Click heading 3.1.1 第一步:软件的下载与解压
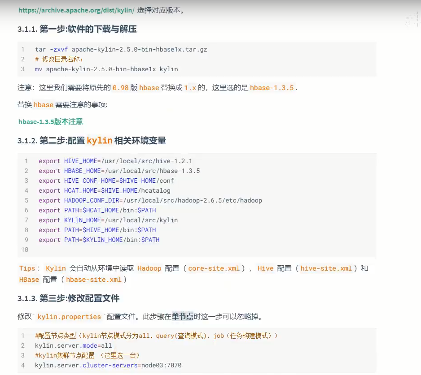 (77, 29)
